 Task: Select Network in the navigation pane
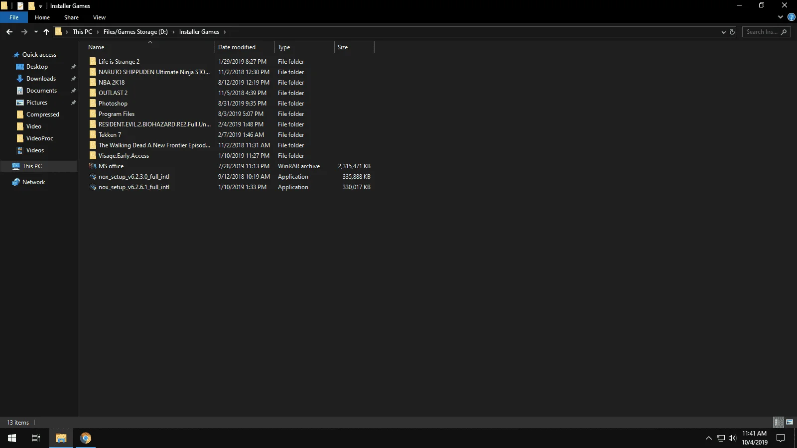pos(33,182)
